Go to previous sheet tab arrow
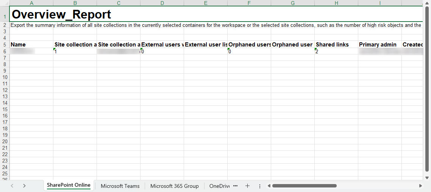The height and width of the screenshot is (192, 431). tap(12, 186)
